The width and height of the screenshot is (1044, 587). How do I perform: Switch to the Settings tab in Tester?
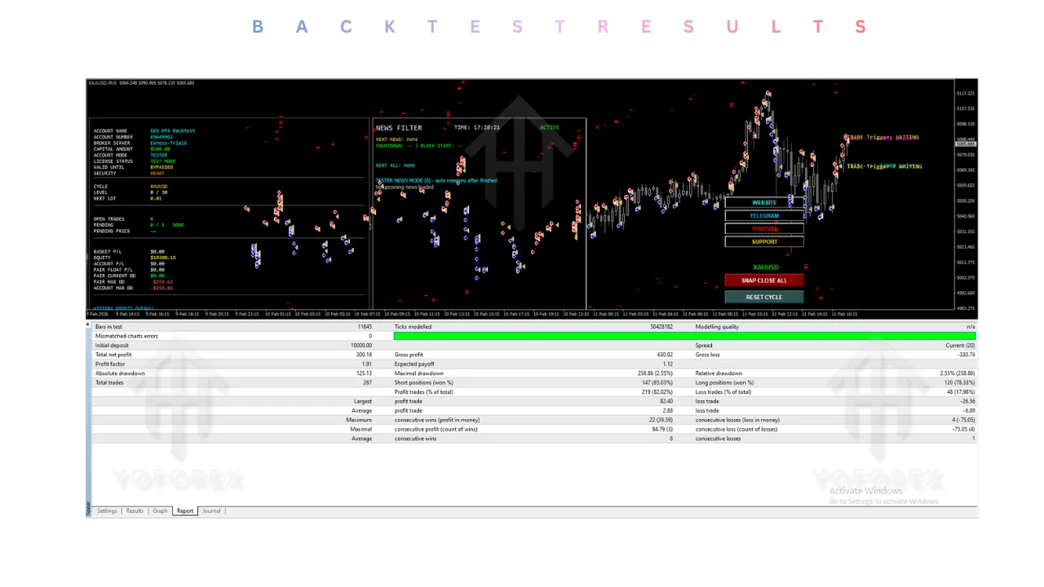click(x=107, y=511)
